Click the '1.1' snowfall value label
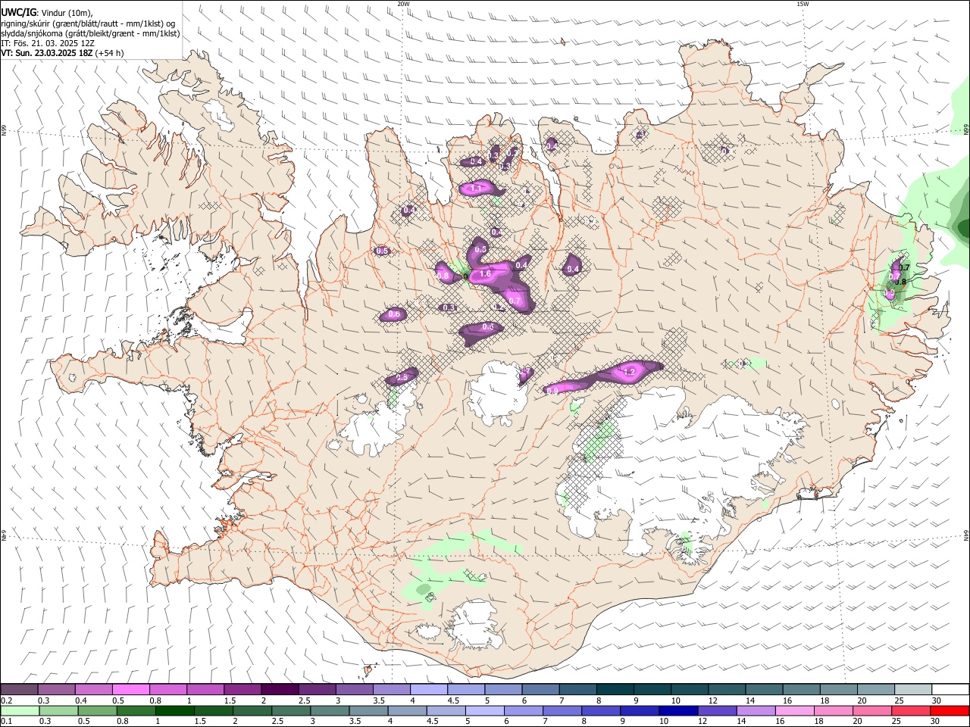This screenshot has width=970, height=727. pos(477,188)
